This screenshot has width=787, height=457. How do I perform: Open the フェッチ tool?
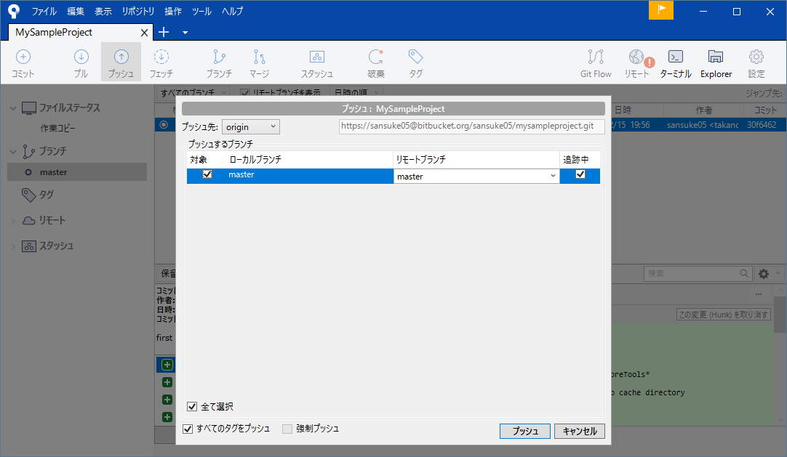(x=161, y=62)
